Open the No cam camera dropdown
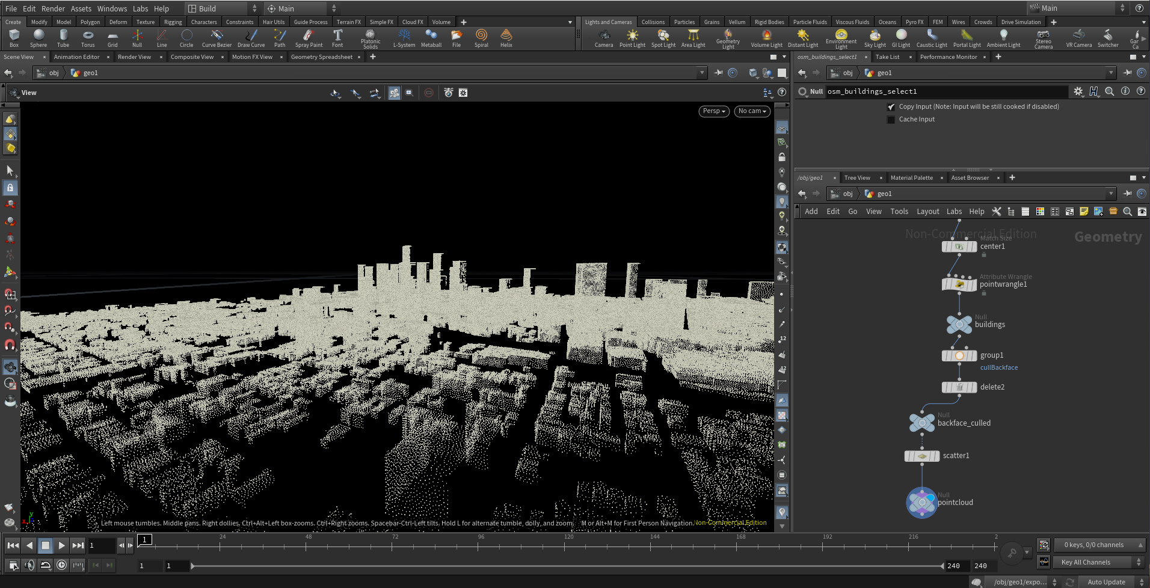 click(x=752, y=111)
